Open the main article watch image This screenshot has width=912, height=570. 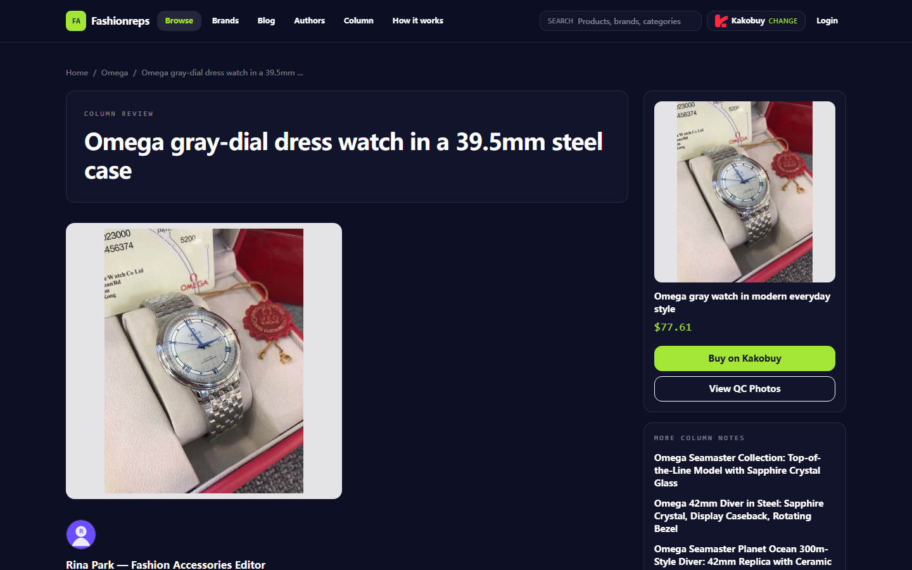204,361
